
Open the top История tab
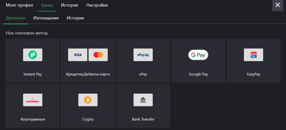coord(70,5)
